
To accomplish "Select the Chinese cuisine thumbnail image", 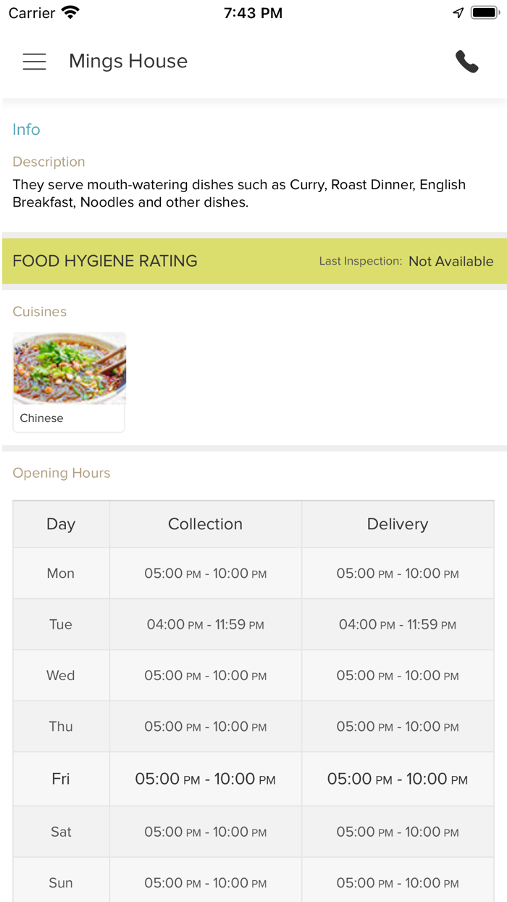I will point(70,368).
